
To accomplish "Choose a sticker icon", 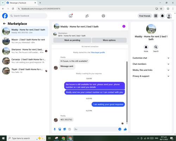I will [65, 129].
